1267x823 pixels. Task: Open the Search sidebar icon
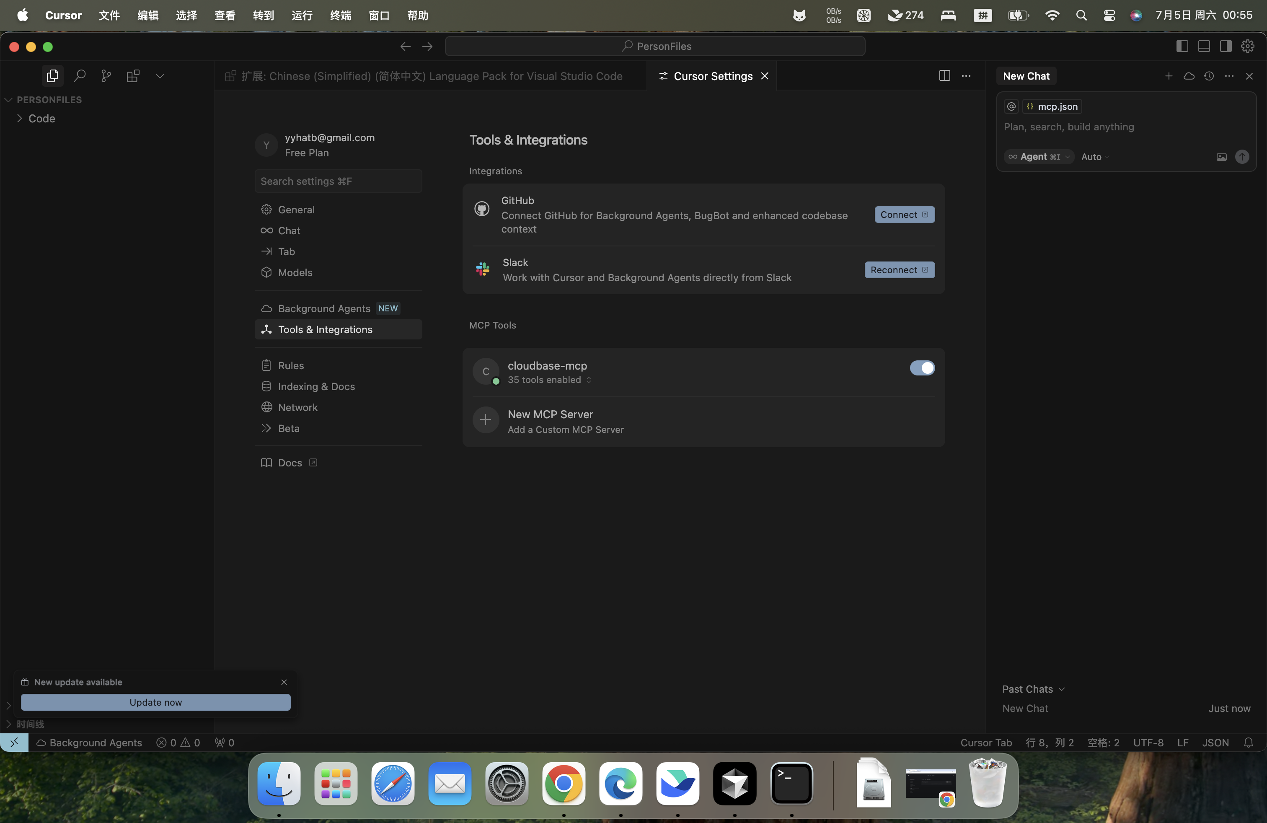tap(79, 76)
